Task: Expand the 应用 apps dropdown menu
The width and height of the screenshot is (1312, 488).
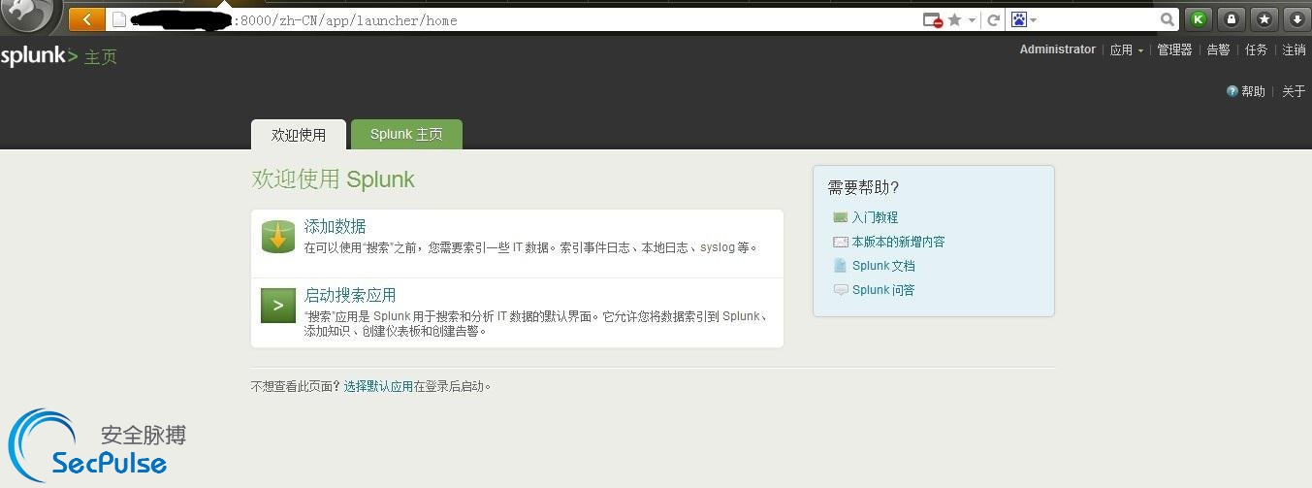Action: coord(1126,49)
